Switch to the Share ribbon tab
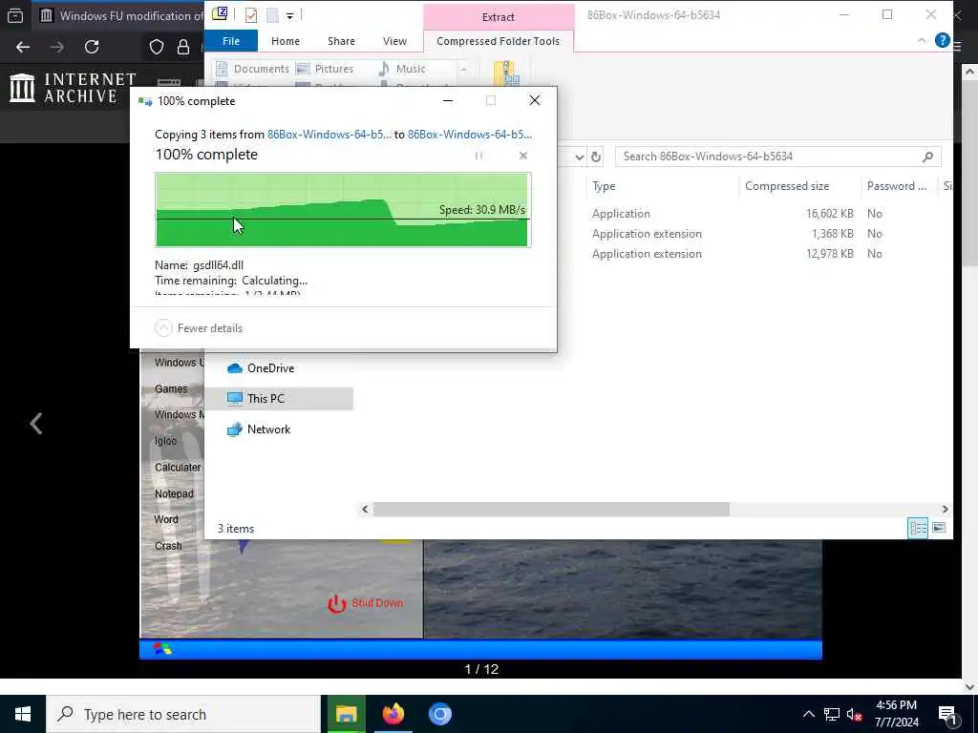 tap(341, 41)
